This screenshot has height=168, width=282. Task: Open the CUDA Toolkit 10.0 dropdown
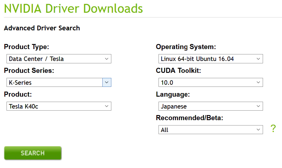(210, 82)
